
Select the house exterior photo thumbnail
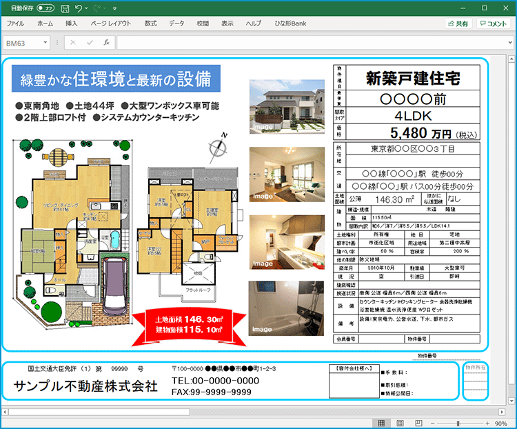pos(287,107)
